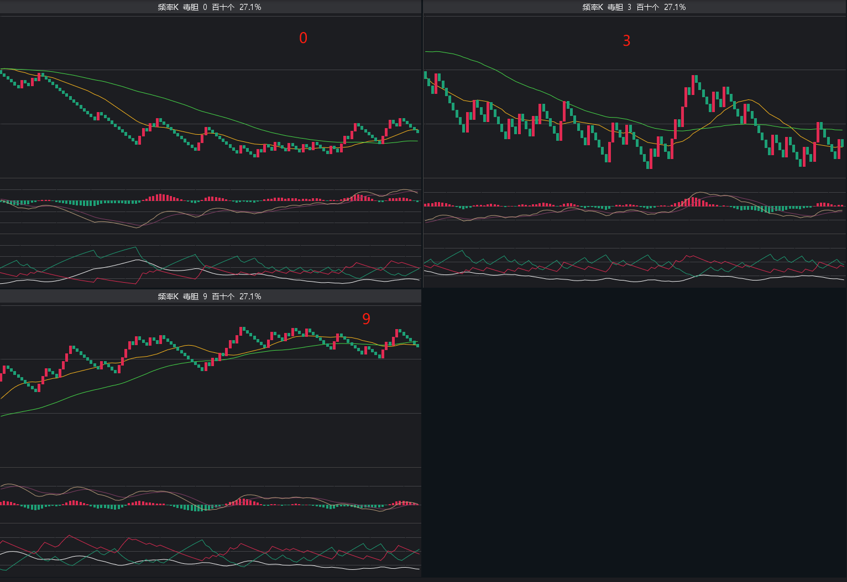The height and width of the screenshot is (582, 847).
Task: Click '百十个' text in the panel 0 title
Action: pos(223,7)
